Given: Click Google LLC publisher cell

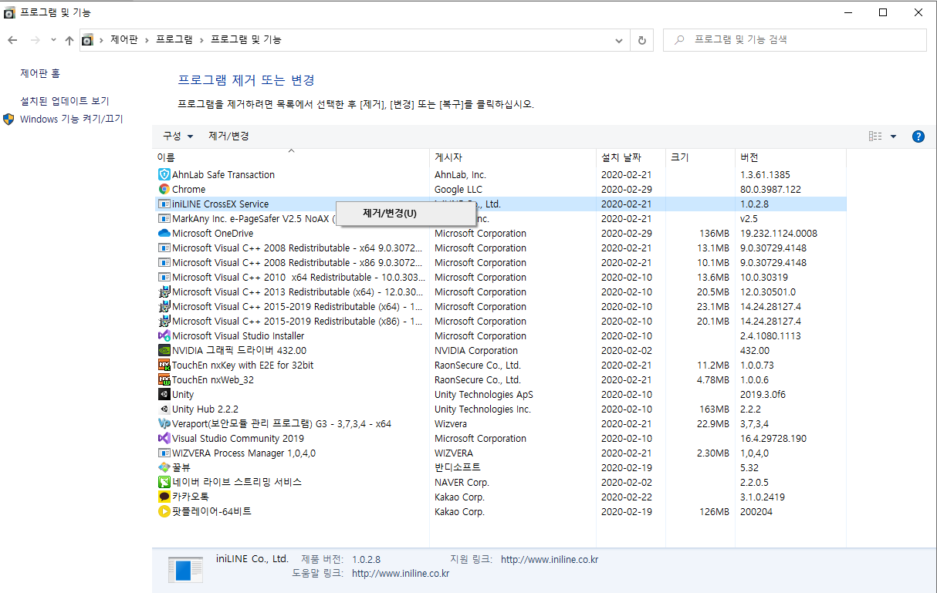Looking at the screenshot, I should tap(458, 190).
